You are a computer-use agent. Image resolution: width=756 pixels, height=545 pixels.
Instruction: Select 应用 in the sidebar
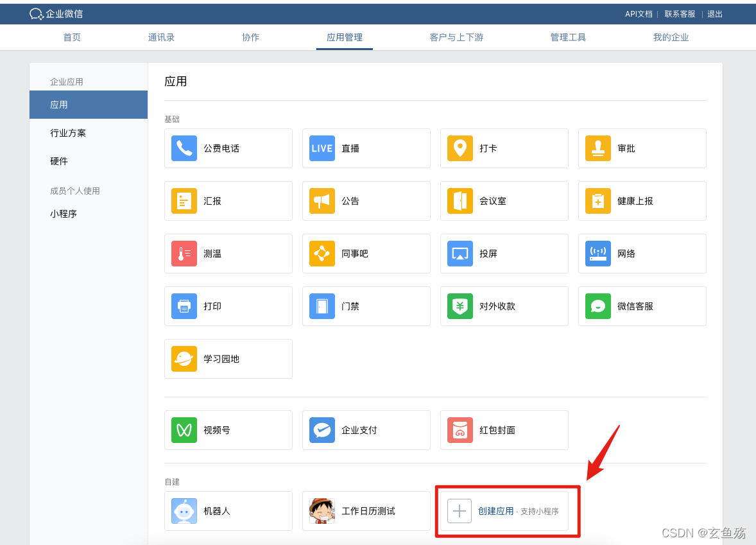point(89,105)
